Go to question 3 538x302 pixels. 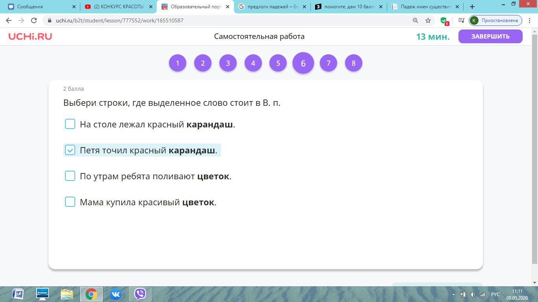[228, 63]
